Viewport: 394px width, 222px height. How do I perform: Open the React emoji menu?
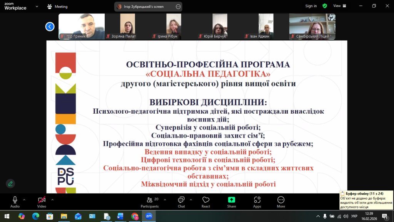pyautogui.click(x=206, y=202)
